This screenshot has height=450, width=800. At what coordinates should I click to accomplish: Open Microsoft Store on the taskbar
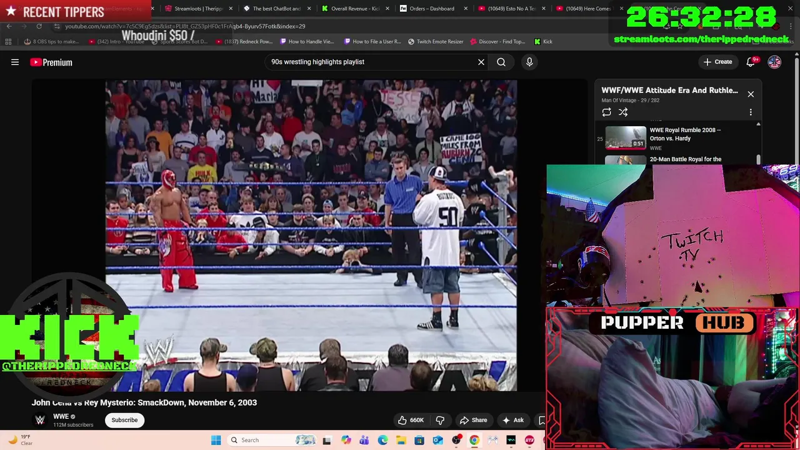click(x=419, y=440)
